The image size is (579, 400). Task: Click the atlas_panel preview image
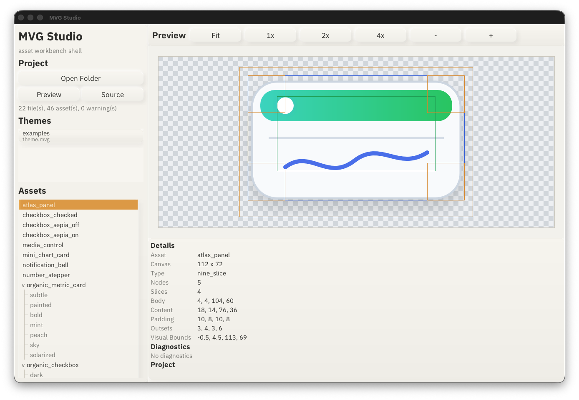pos(356,142)
